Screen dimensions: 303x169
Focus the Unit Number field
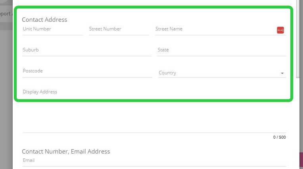(x=52, y=29)
